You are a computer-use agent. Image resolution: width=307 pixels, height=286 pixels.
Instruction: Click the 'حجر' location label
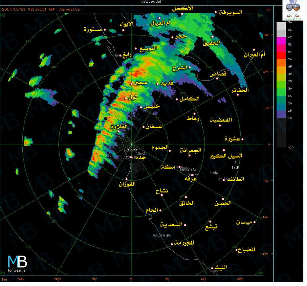(181, 36)
